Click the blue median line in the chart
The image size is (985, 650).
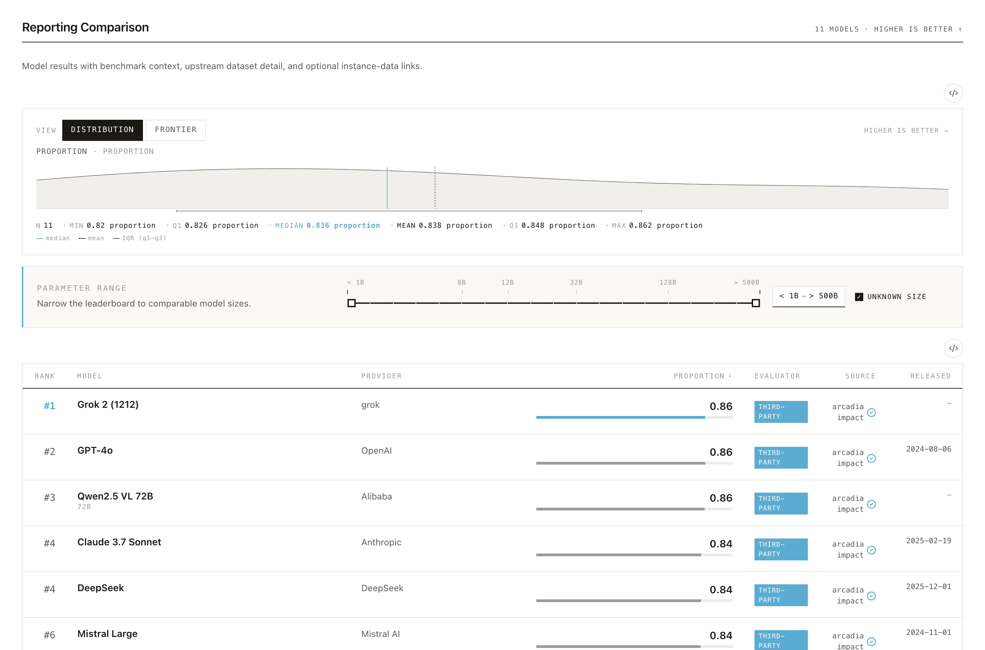[x=387, y=188]
